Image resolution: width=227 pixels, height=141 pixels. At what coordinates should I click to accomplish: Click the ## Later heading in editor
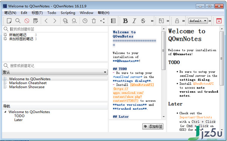click(121, 116)
